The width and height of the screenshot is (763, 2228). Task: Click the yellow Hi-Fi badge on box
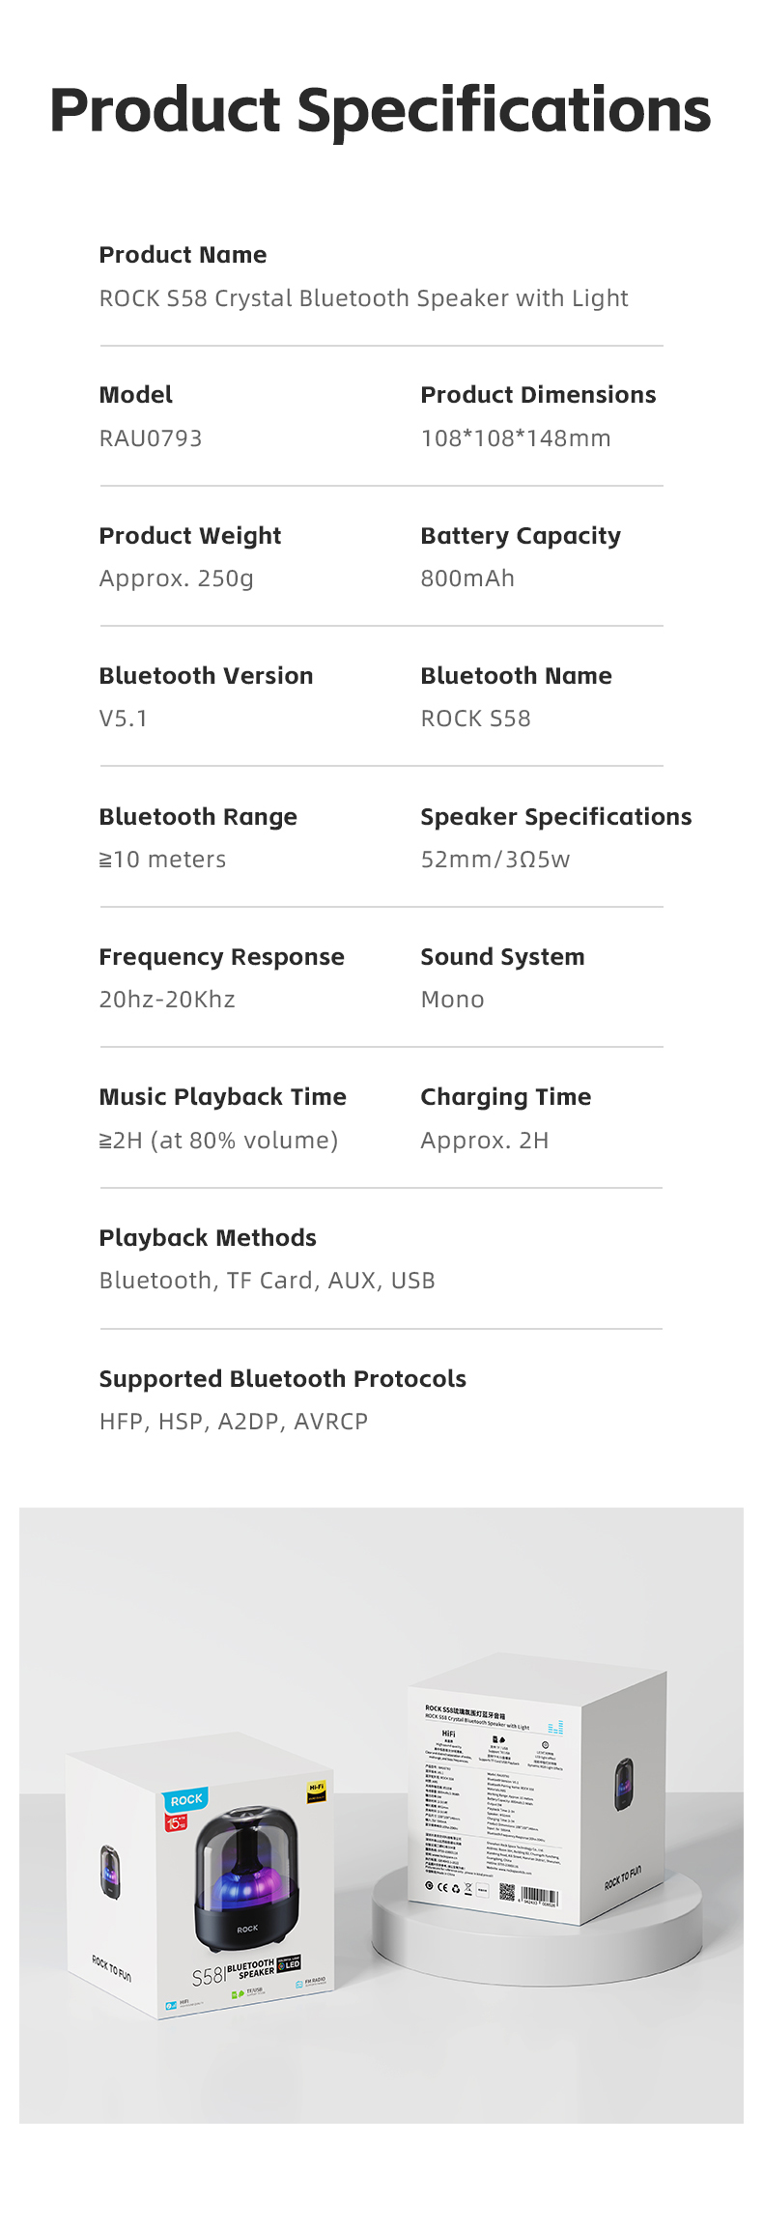pos(316,1791)
